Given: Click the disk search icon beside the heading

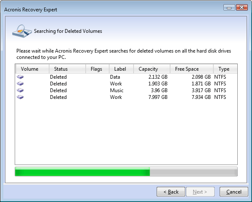Looking at the screenshot, I should 22,31.
